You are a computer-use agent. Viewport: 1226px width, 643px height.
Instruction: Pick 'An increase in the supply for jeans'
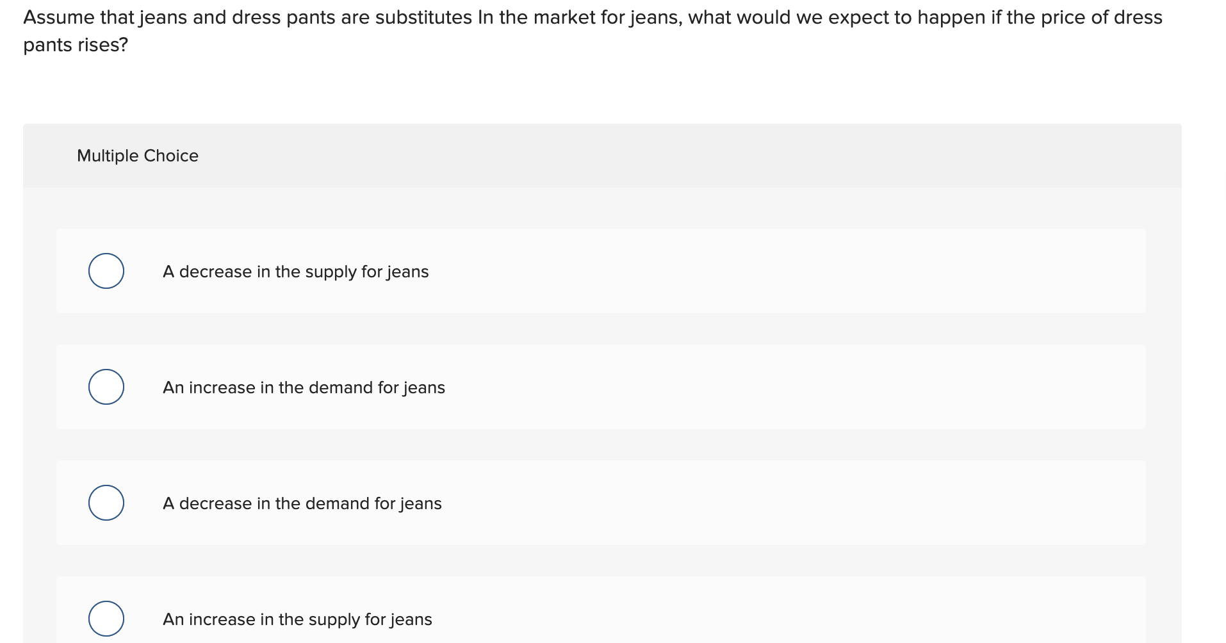(106, 618)
